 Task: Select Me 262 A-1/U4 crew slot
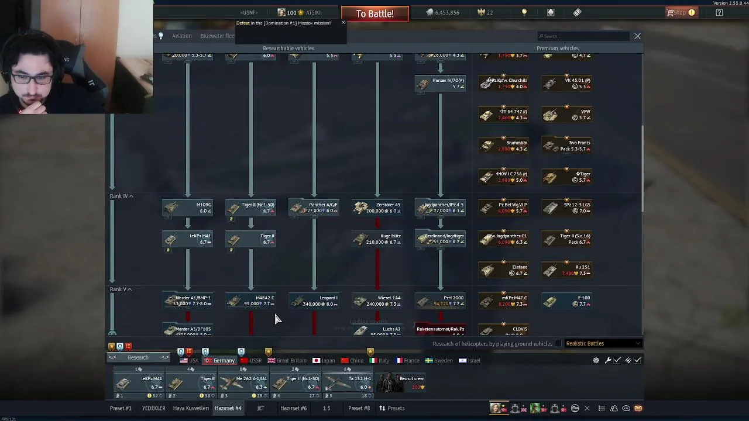[x=244, y=383]
